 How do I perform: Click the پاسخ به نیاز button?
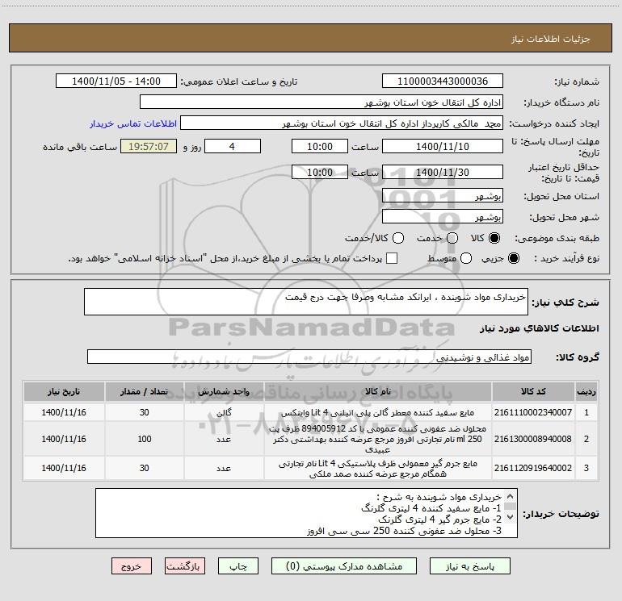[470, 566]
